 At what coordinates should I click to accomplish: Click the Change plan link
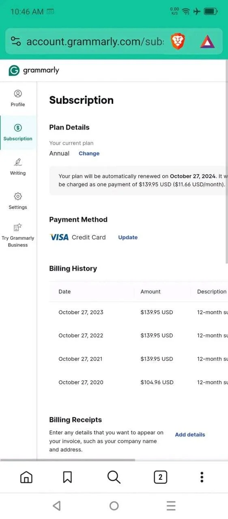[89, 153]
